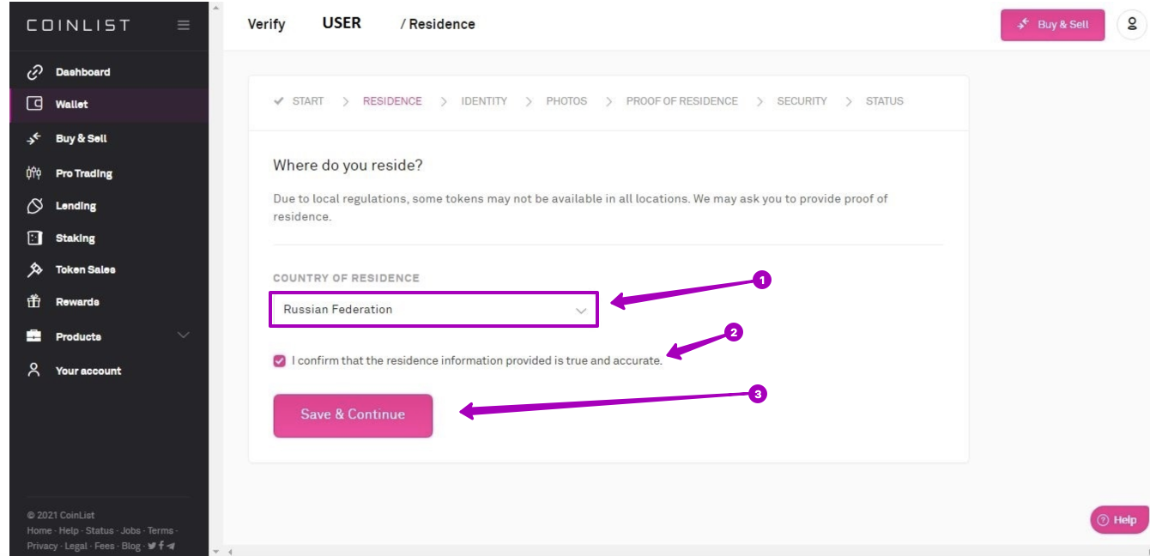Click the Wallet icon in sidebar
Screen dimensions: 1150x556
coord(35,104)
